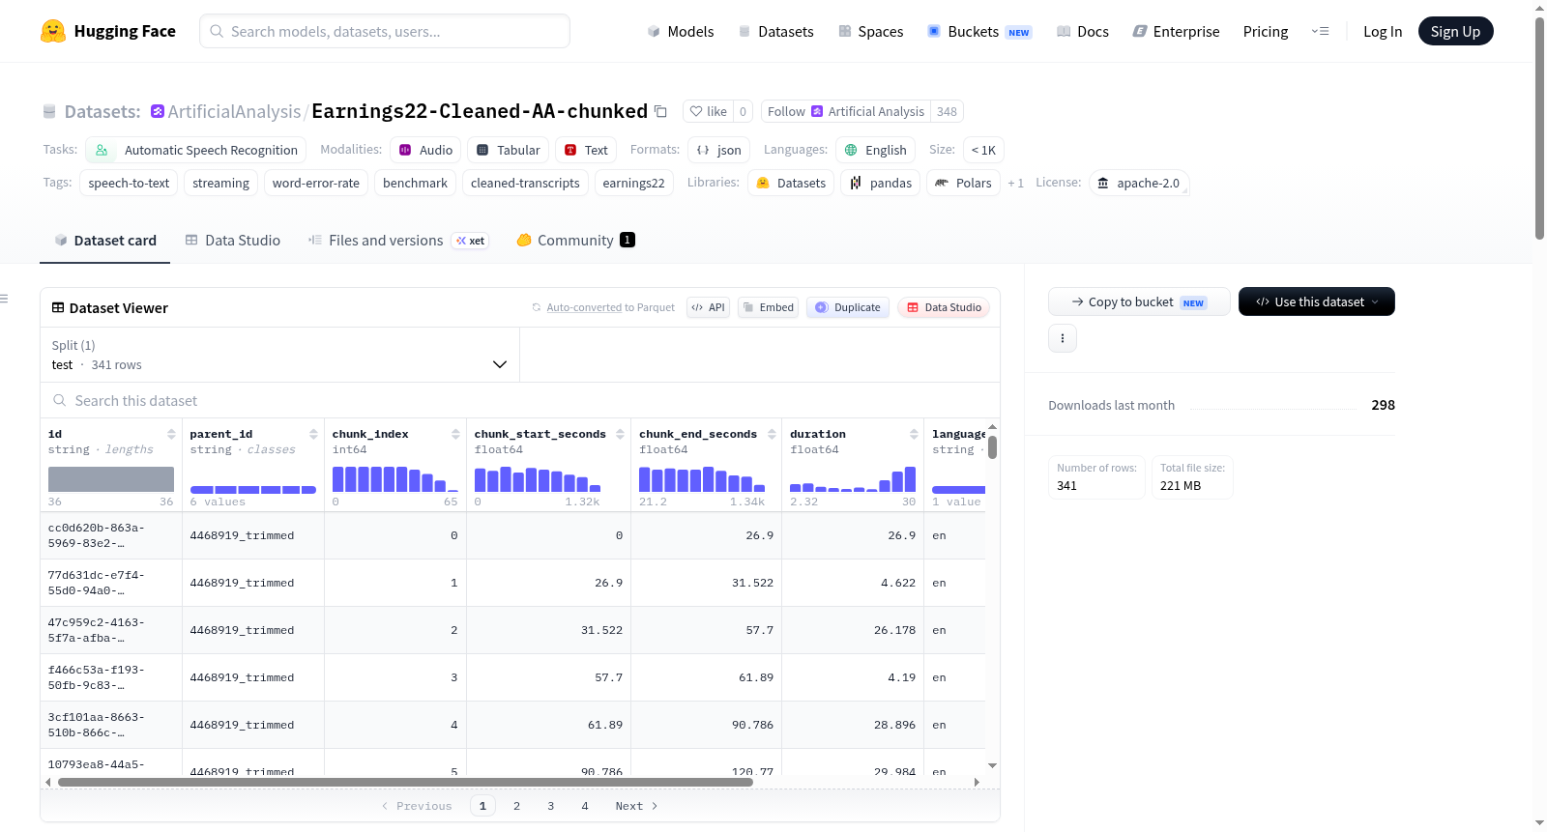The image size is (1547, 832).
Task: Click the word-error-rate tag
Action: click(x=316, y=183)
